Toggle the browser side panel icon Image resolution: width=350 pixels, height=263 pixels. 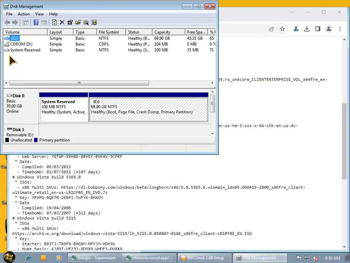[x=318, y=29]
